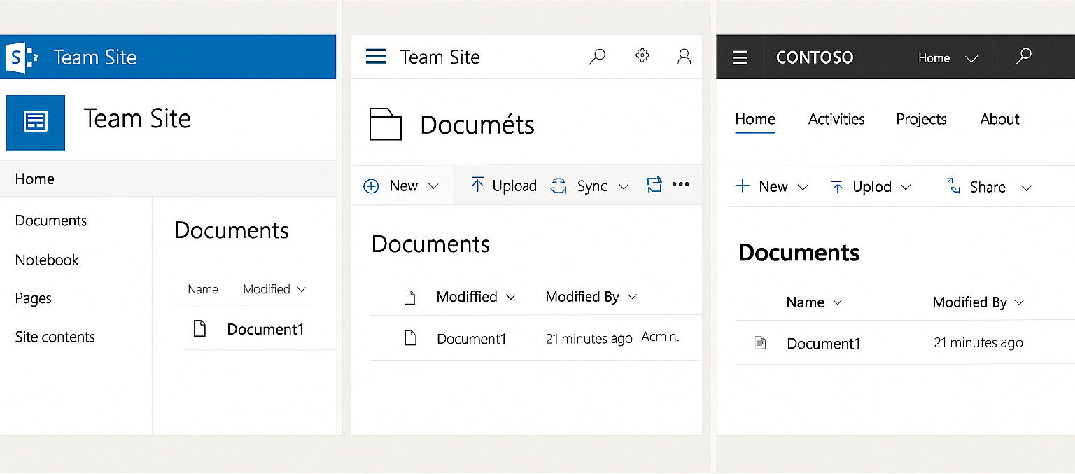Click the Document1 file icon in the left panel
This screenshot has height=474, width=1075.
199,328
